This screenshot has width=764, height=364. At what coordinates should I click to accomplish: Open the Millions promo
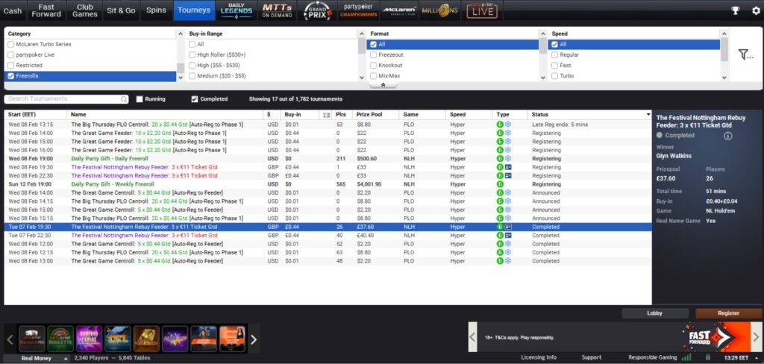[x=440, y=10]
